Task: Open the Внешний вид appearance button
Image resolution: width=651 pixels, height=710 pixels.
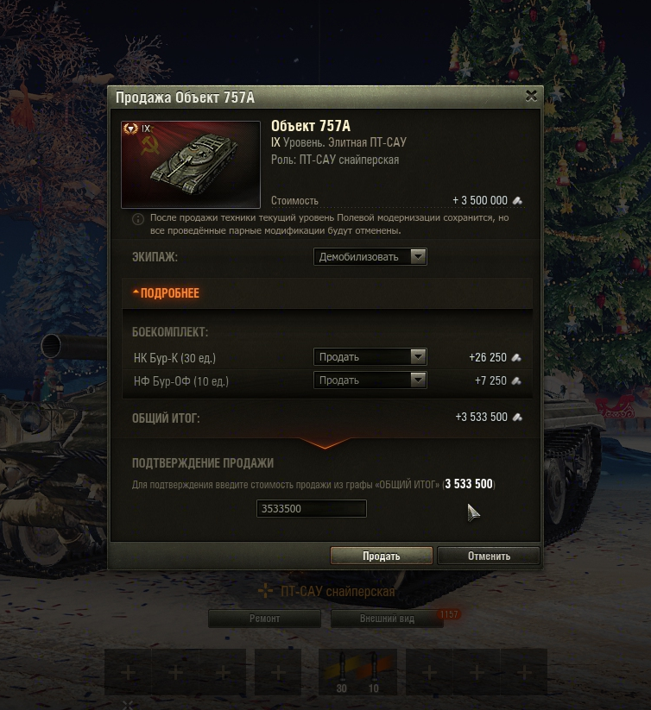Action: pyautogui.click(x=387, y=619)
